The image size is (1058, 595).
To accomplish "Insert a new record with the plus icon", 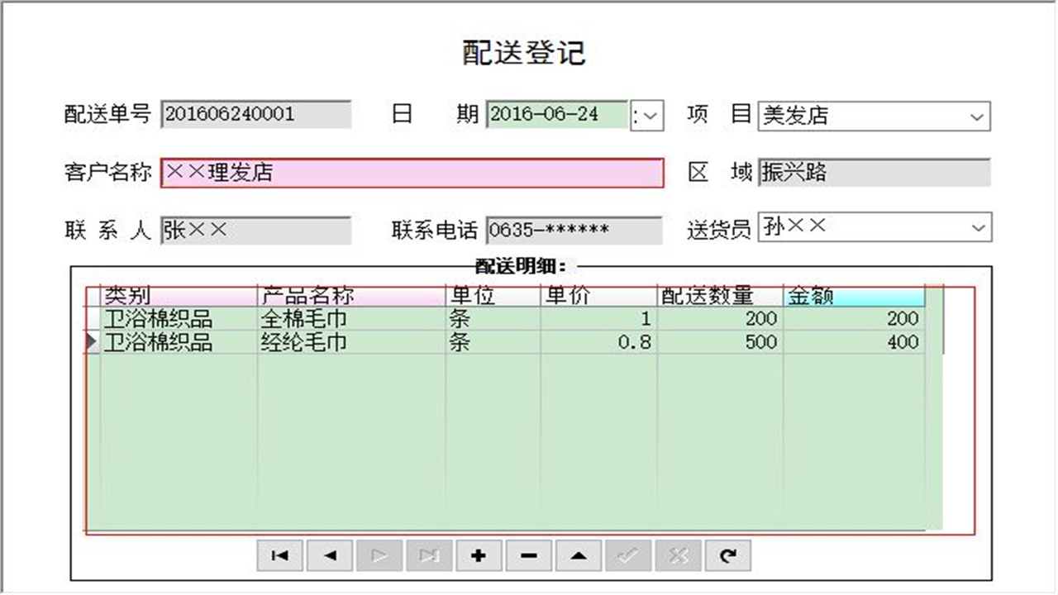I will click(x=478, y=555).
